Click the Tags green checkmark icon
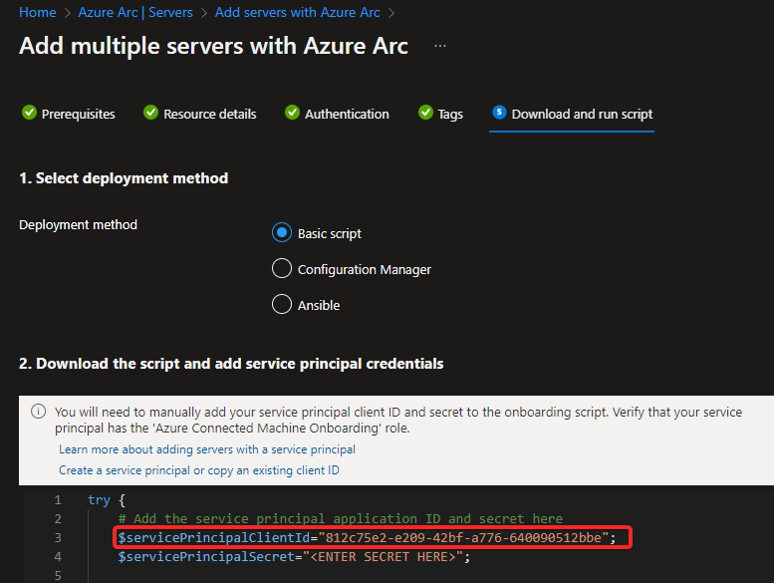 pyautogui.click(x=425, y=113)
